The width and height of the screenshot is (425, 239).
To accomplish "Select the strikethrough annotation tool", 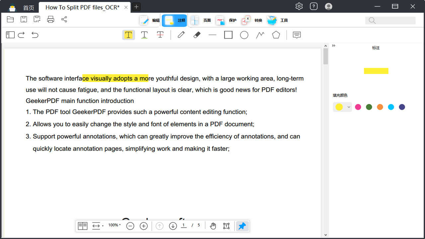I will [160, 35].
